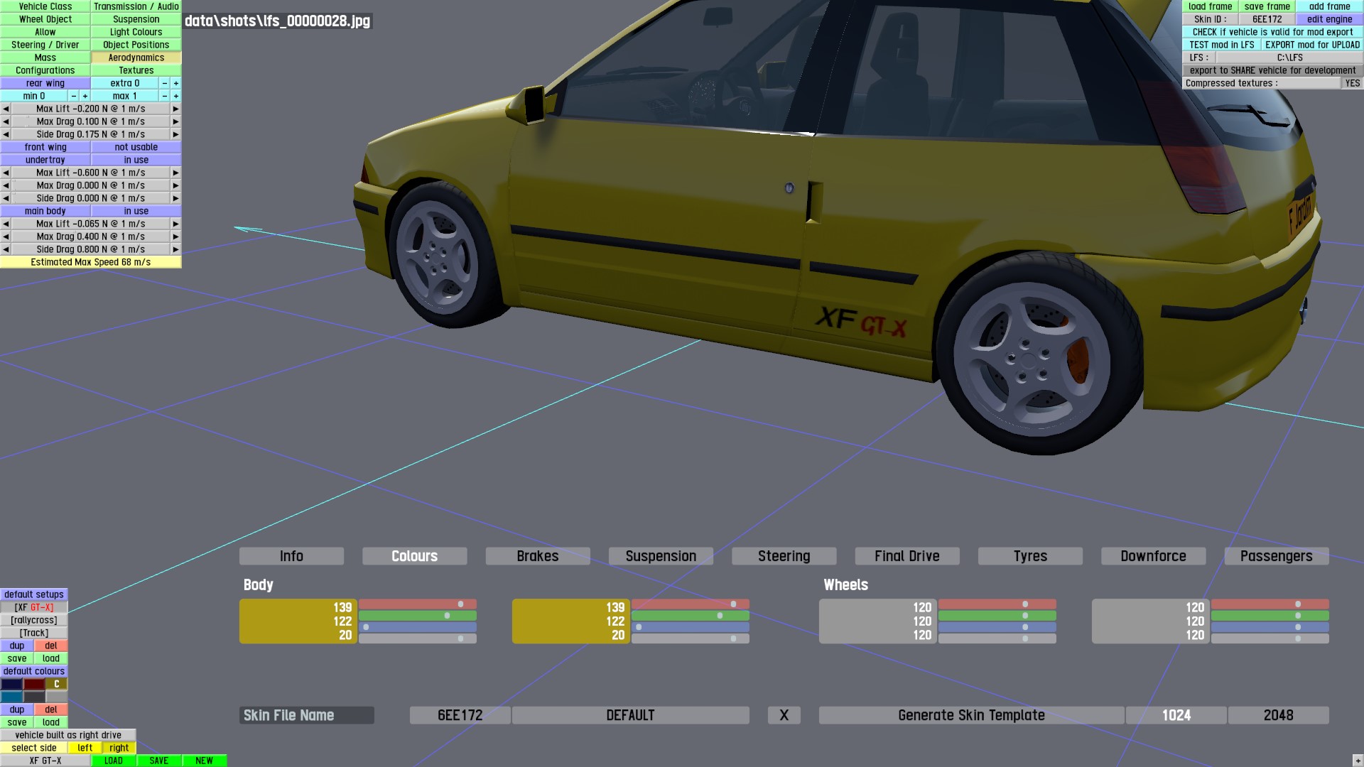Decrease rear wing Max Lift with left arrow

[x=6, y=109]
